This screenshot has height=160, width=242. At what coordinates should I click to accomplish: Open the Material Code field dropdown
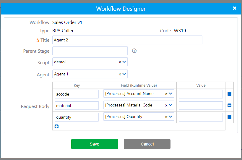(x=171, y=105)
